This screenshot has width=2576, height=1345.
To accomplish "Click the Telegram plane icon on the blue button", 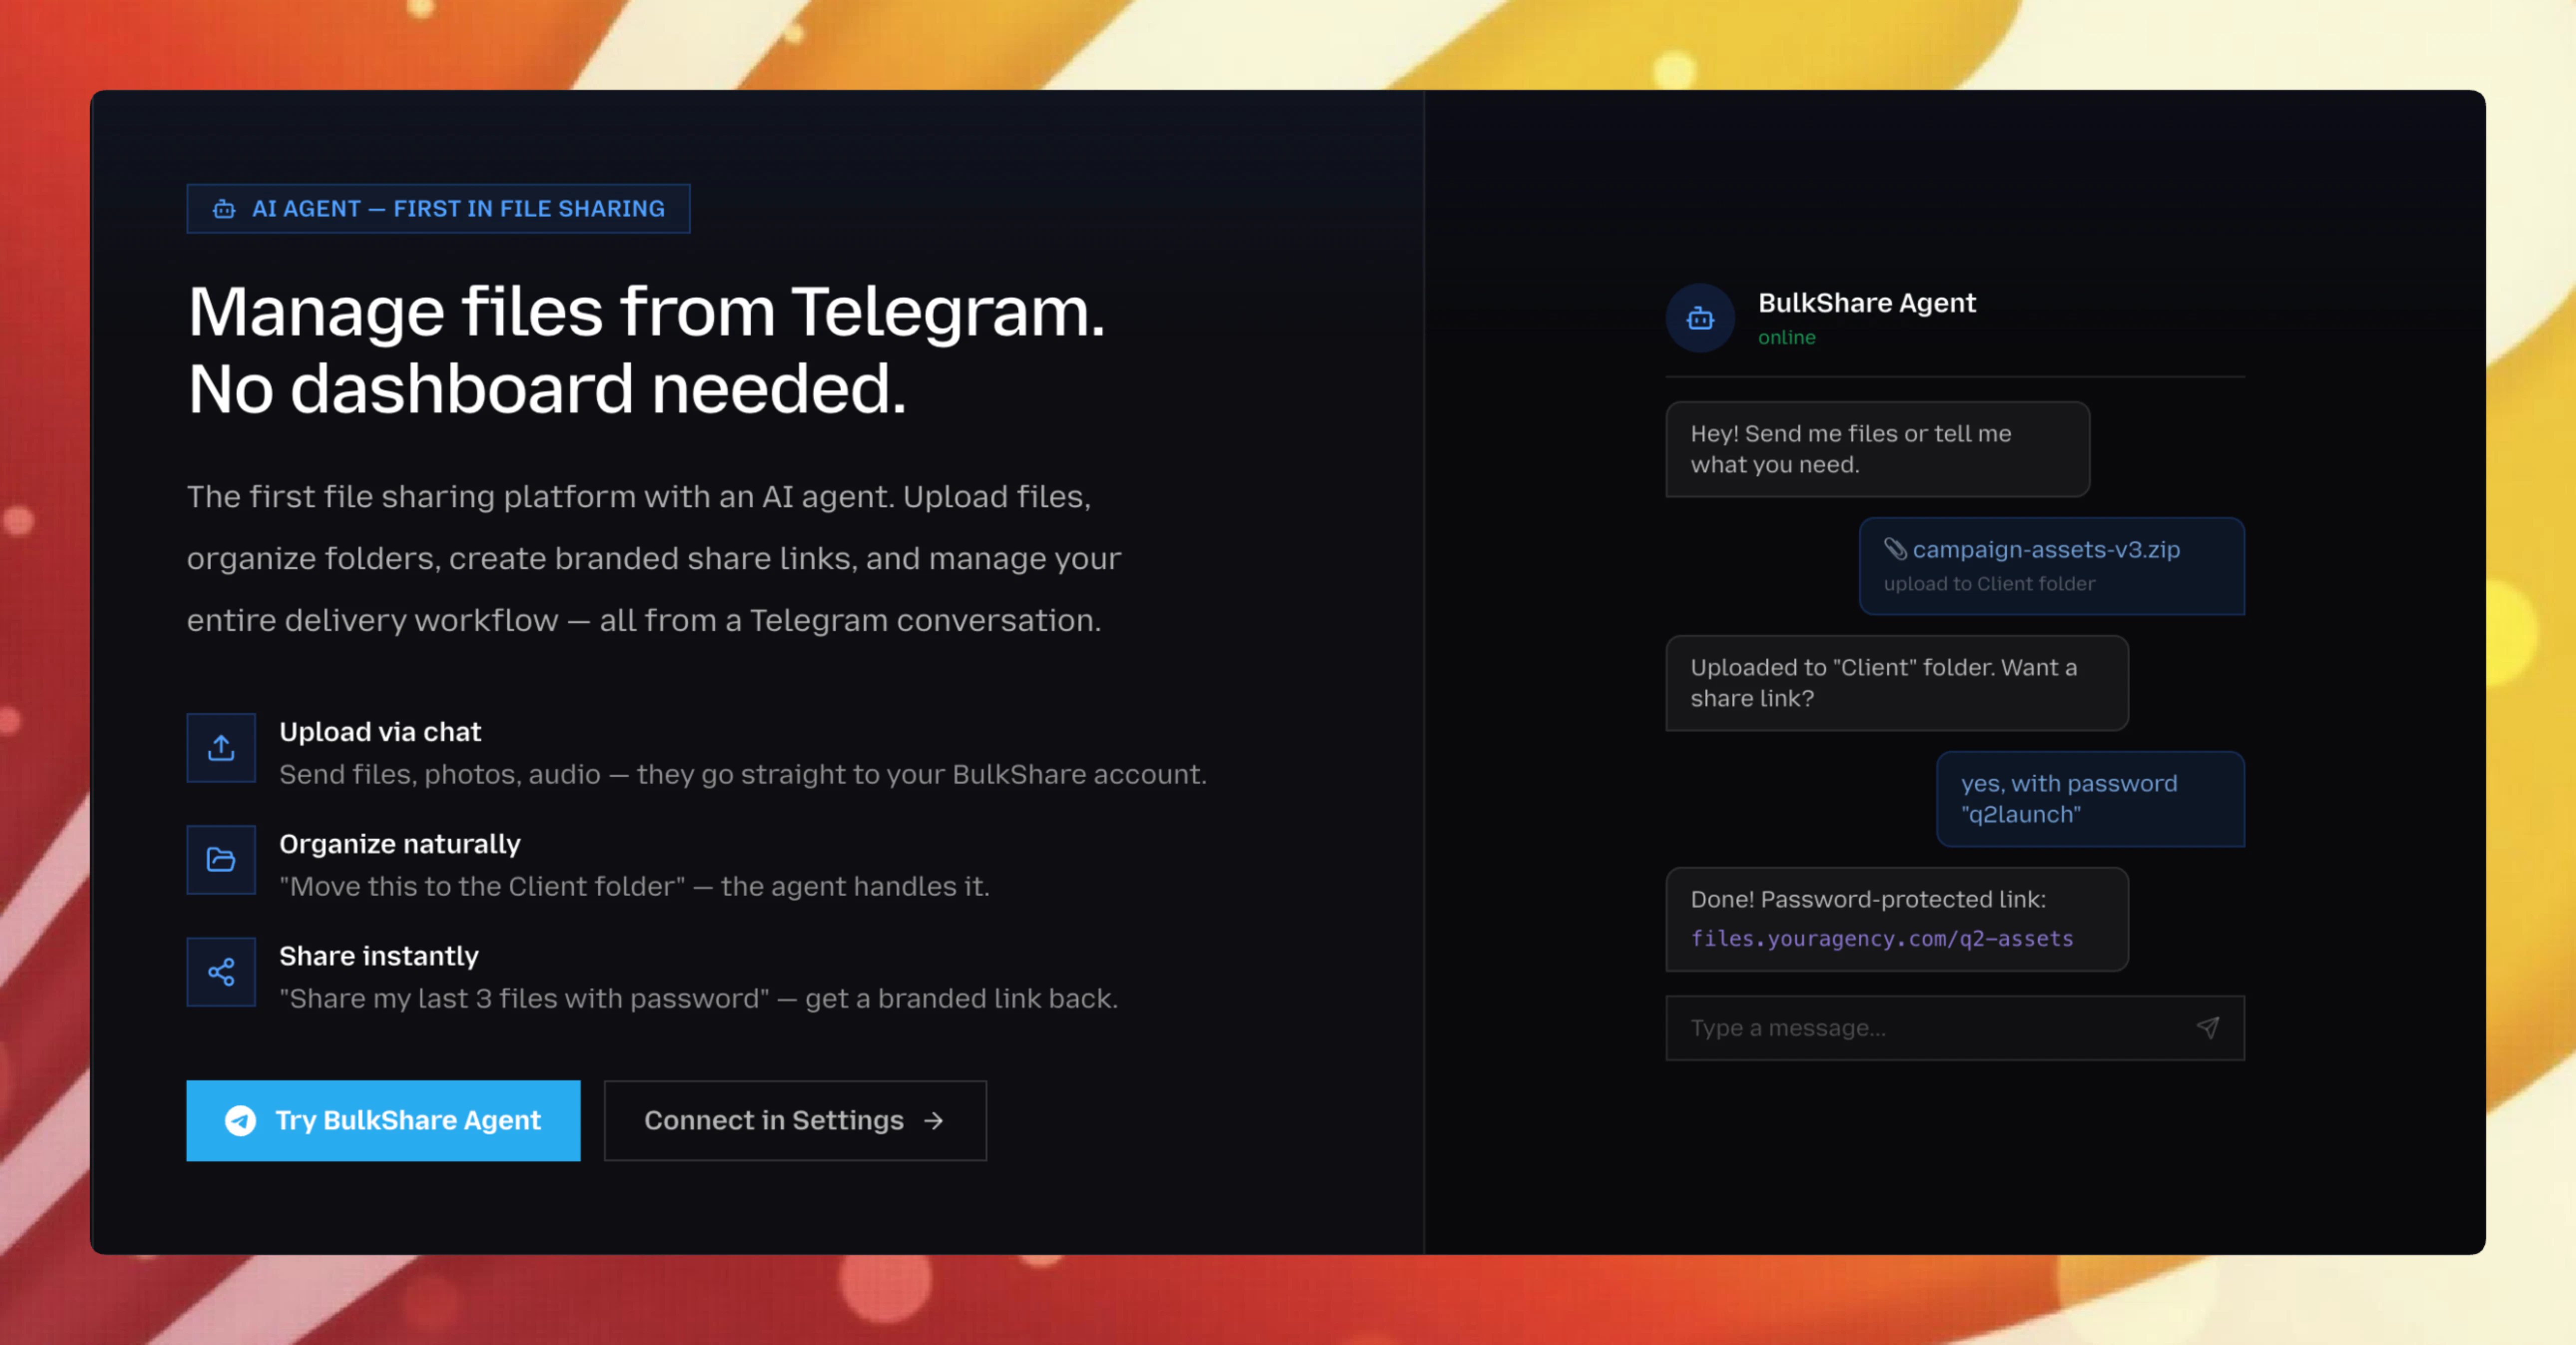I will 240,1121.
